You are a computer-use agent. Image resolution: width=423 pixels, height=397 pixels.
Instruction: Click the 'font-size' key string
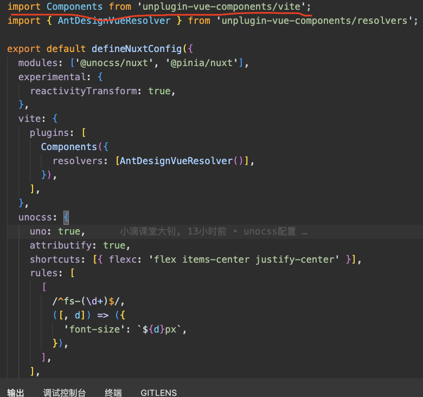(x=94, y=330)
